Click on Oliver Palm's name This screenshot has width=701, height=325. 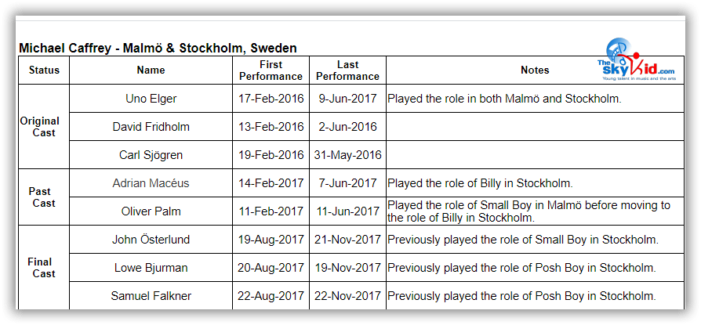click(x=151, y=211)
